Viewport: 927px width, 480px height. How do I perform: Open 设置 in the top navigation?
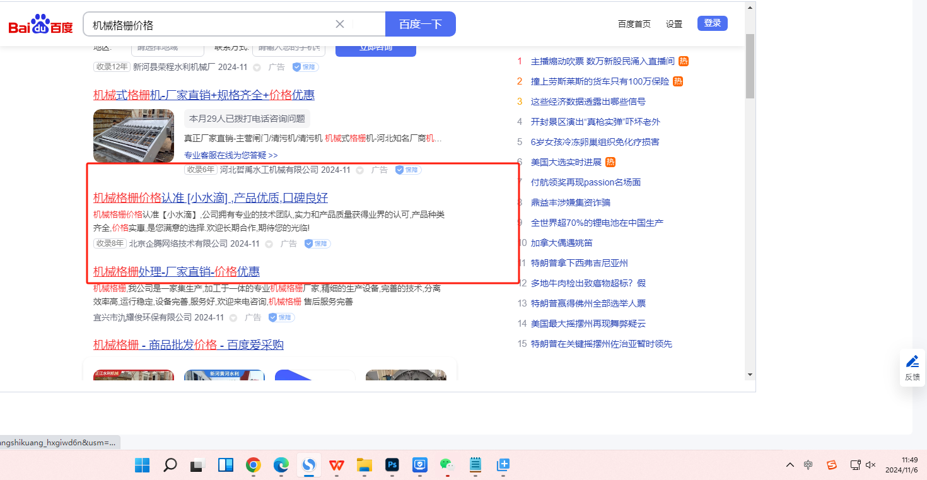tap(674, 24)
